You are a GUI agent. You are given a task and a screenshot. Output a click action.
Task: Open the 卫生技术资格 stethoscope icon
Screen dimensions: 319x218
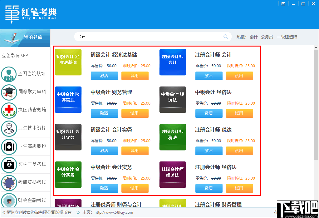(x=9, y=129)
